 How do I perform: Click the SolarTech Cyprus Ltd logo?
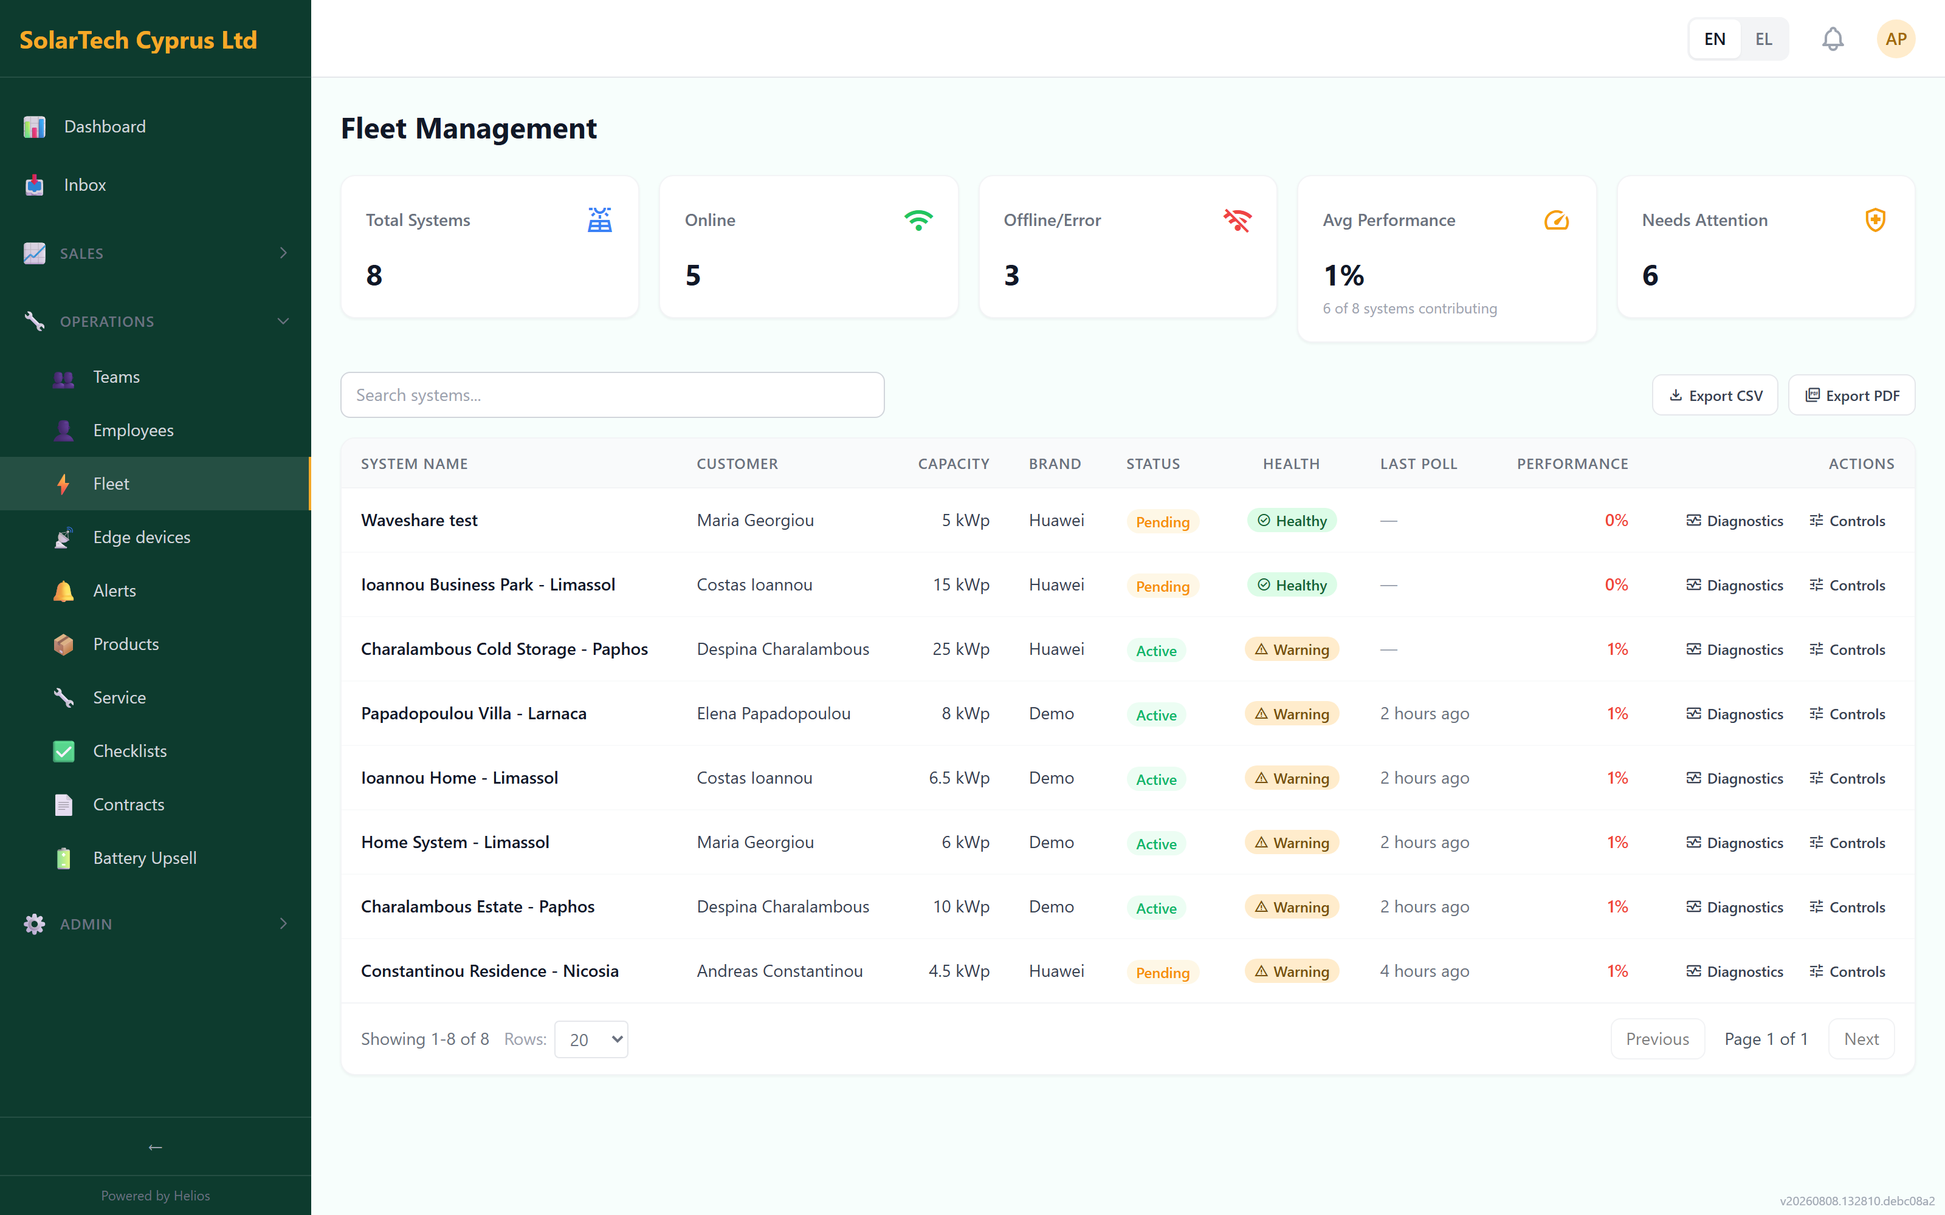pyautogui.click(x=138, y=39)
